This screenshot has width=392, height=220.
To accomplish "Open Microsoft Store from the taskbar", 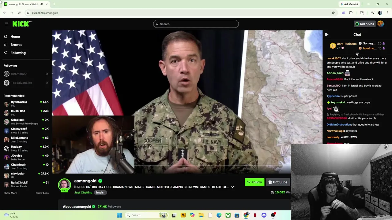I will click(x=237, y=215).
